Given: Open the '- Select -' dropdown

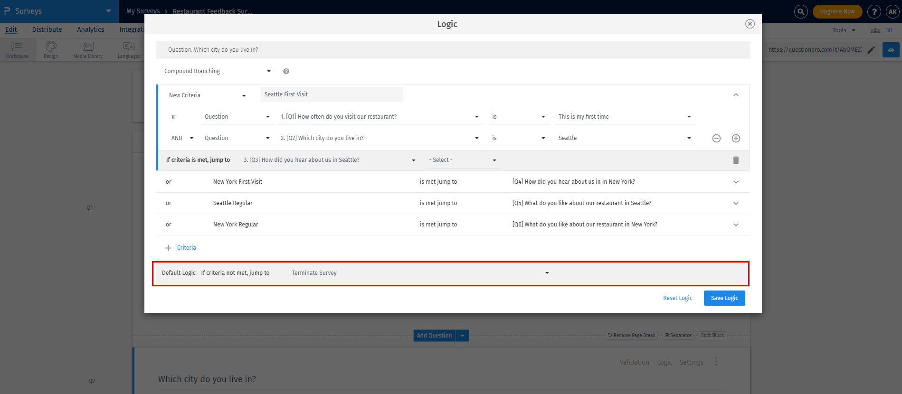Looking at the screenshot, I should (x=463, y=160).
